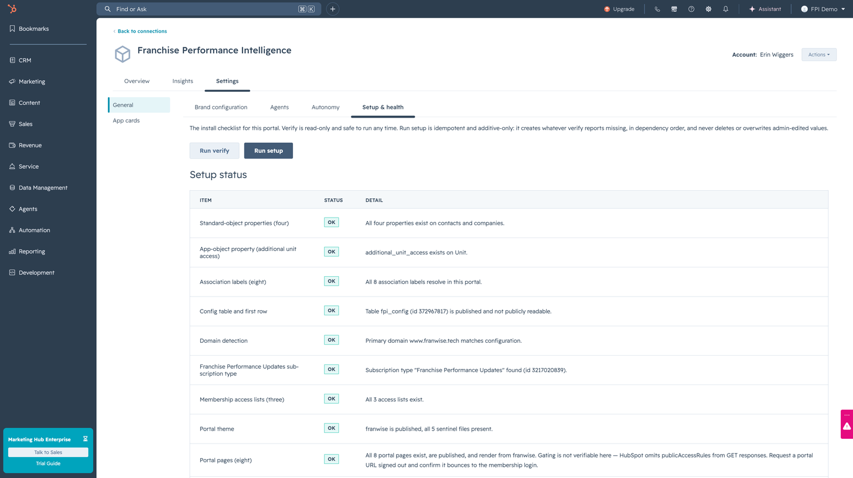The width and height of the screenshot is (853, 478).
Task: Click the Find or Ask search field
Action: pyautogui.click(x=209, y=9)
